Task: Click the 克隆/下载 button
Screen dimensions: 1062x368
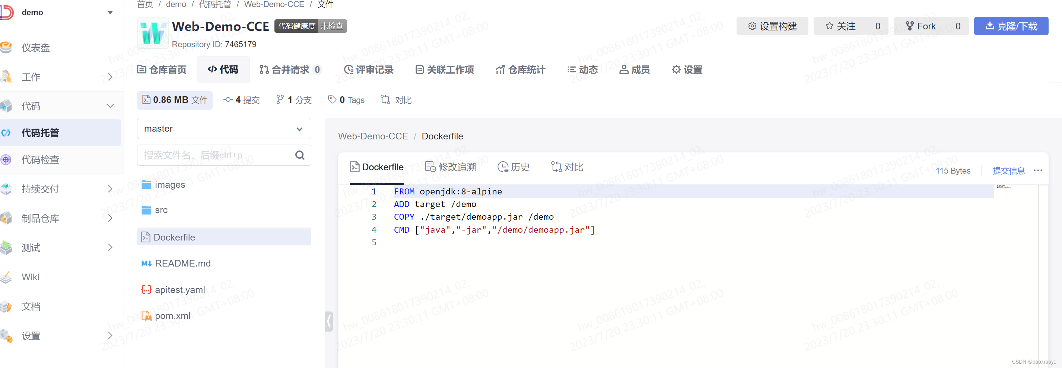Action: (x=1011, y=26)
